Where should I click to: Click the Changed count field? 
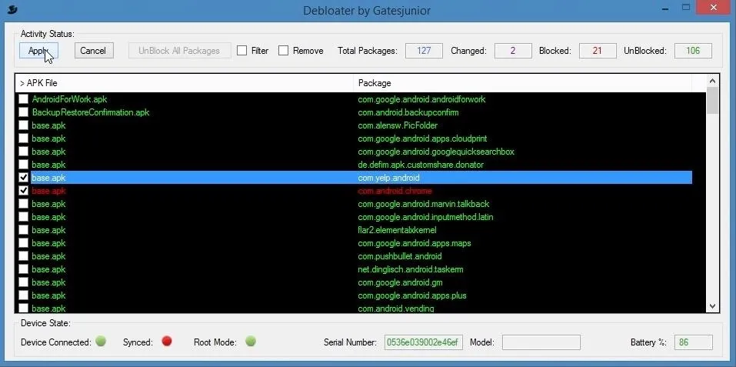[x=513, y=51]
